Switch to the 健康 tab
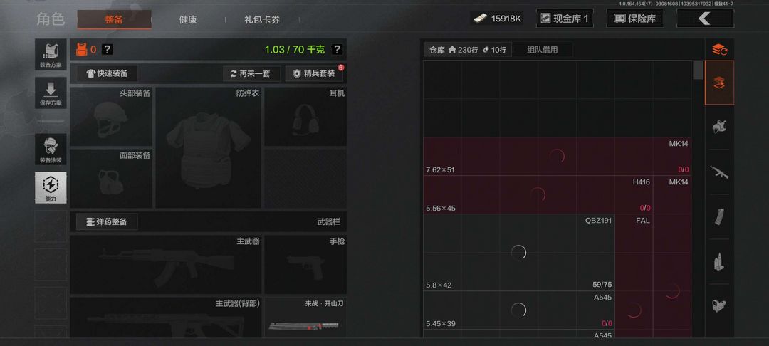Image resolution: width=769 pixels, height=346 pixels. tap(188, 20)
